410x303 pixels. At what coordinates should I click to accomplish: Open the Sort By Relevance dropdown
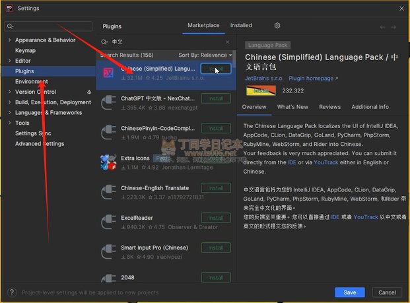point(205,55)
